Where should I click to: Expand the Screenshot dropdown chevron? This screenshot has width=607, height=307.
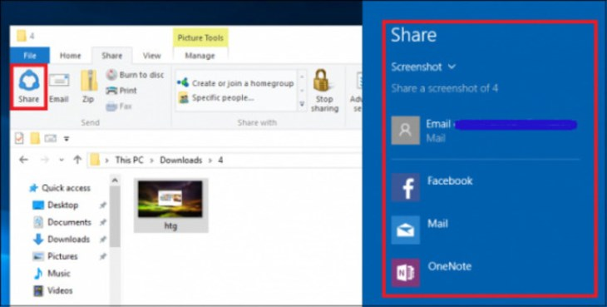tap(452, 67)
